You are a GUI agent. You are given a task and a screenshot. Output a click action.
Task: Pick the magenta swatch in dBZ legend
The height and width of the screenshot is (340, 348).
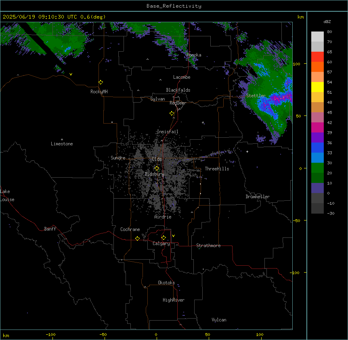tap(317, 127)
